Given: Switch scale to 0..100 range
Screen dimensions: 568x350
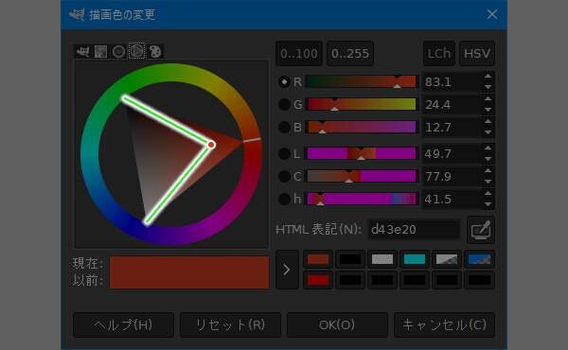Looking at the screenshot, I should (299, 54).
